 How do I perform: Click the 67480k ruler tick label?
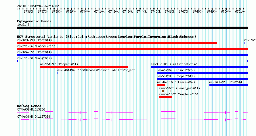198,11
